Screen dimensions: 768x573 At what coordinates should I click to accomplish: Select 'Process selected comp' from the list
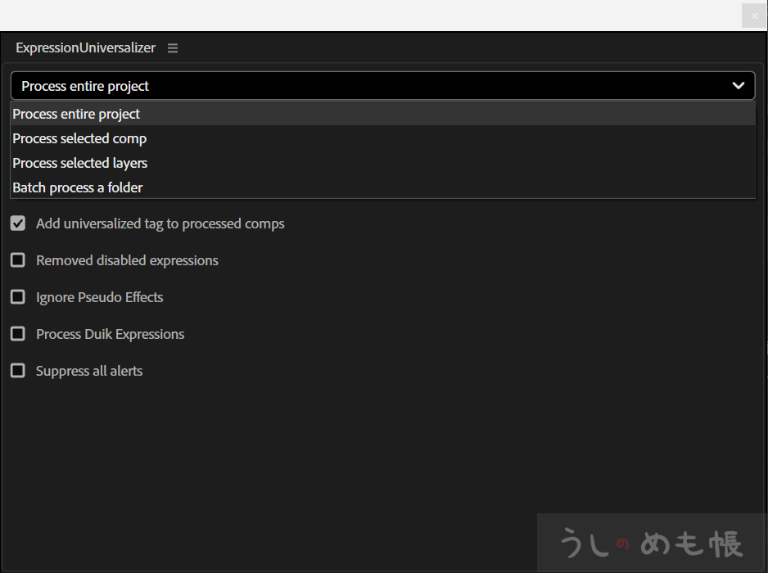(x=79, y=138)
